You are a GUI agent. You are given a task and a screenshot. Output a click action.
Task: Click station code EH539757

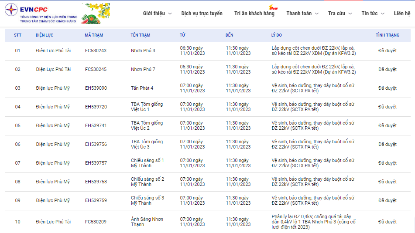point(96,163)
